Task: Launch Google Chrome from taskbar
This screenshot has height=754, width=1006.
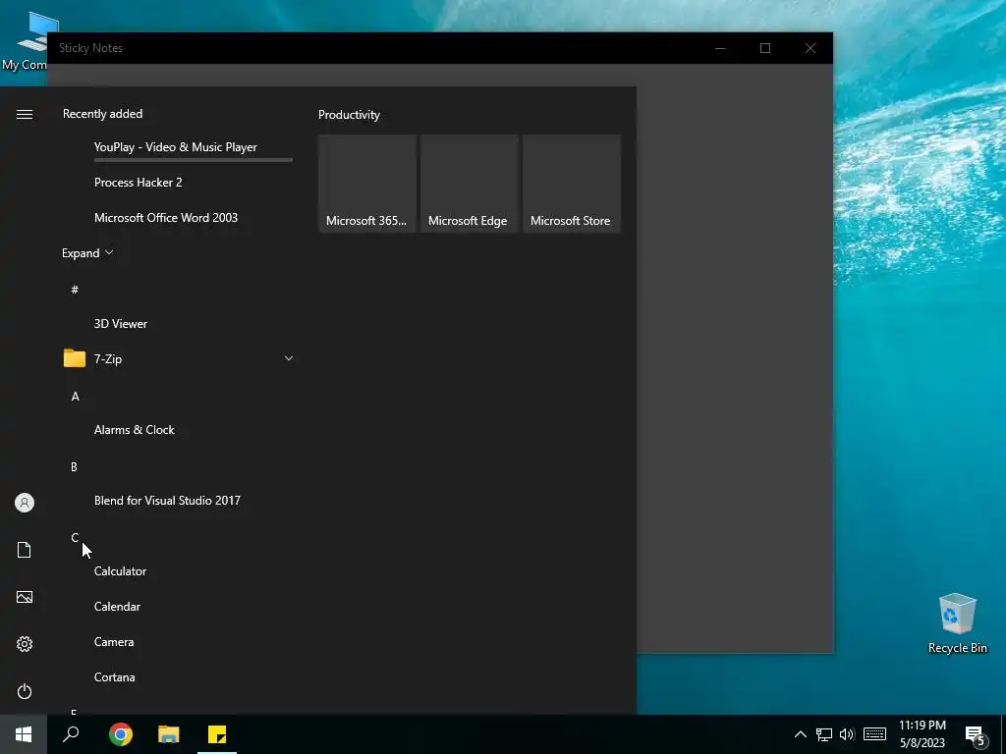Action: pyautogui.click(x=121, y=734)
